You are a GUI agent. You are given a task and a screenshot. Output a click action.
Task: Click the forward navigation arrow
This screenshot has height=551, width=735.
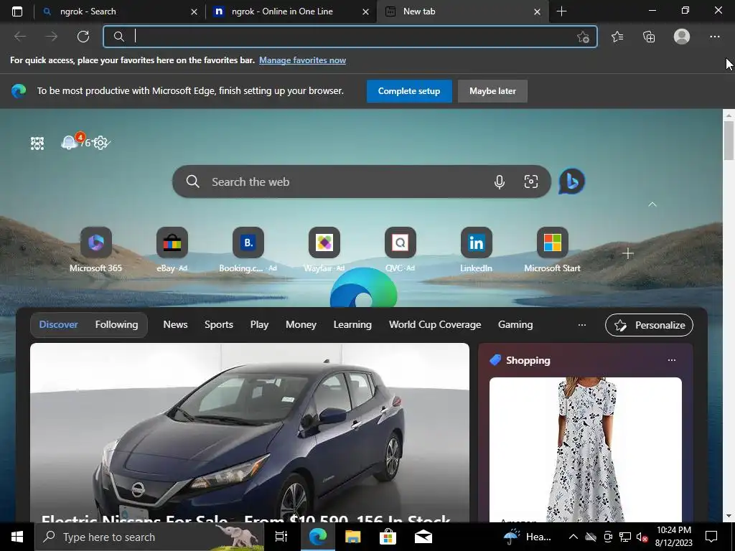pyautogui.click(x=52, y=37)
